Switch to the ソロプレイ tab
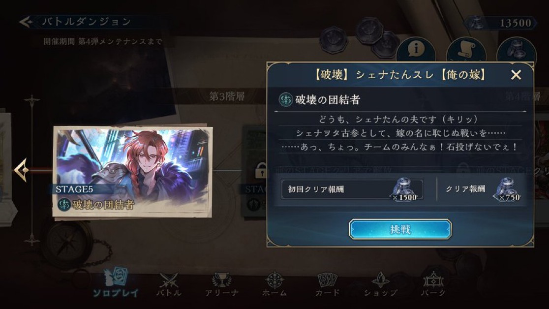549x309 pixels. [116, 283]
